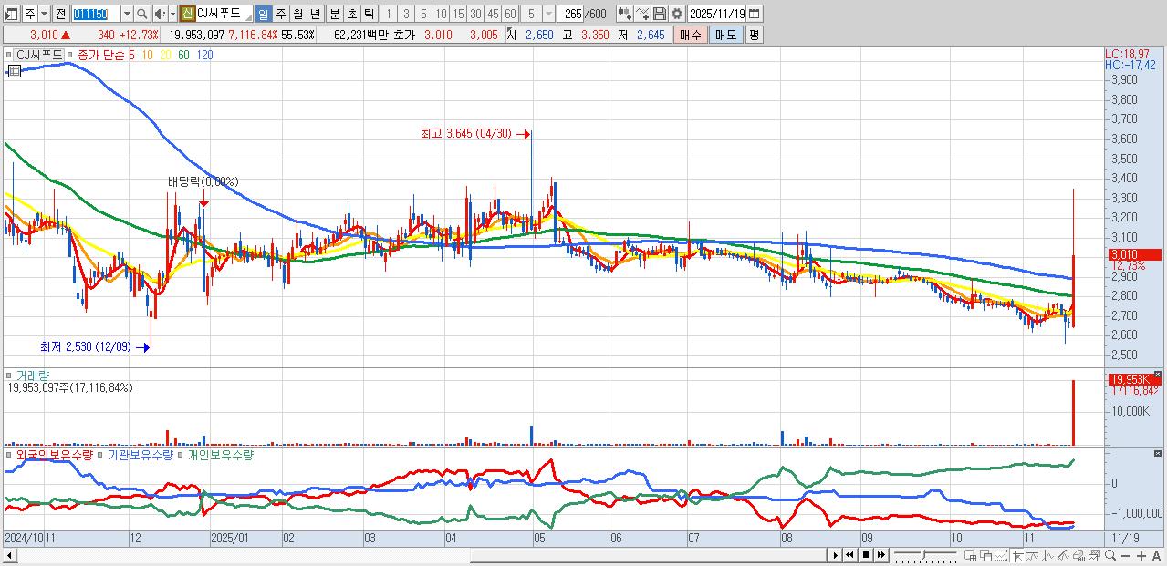The image size is (1167, 566).
Task: Click the layout toggle icon in toolbar start
Action: point(12,14)
